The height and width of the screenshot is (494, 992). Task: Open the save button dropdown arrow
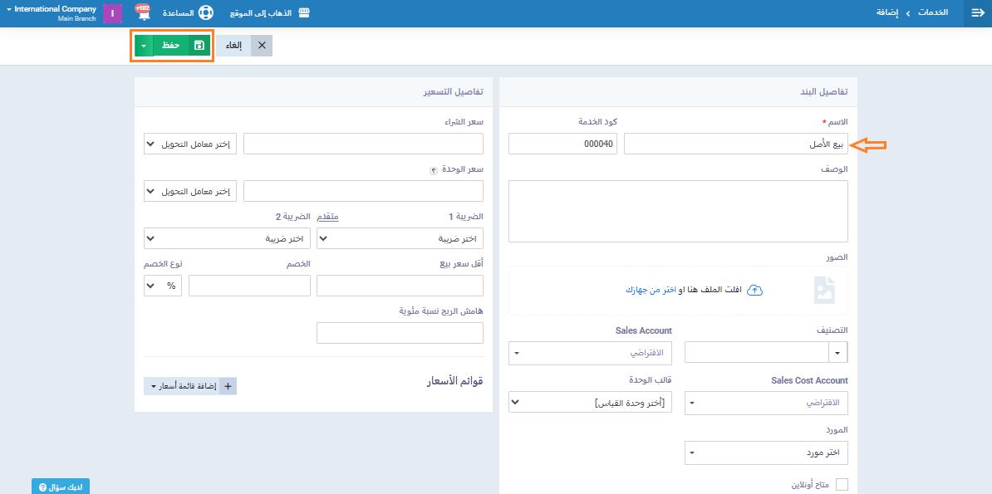click(x=143, y=46)
